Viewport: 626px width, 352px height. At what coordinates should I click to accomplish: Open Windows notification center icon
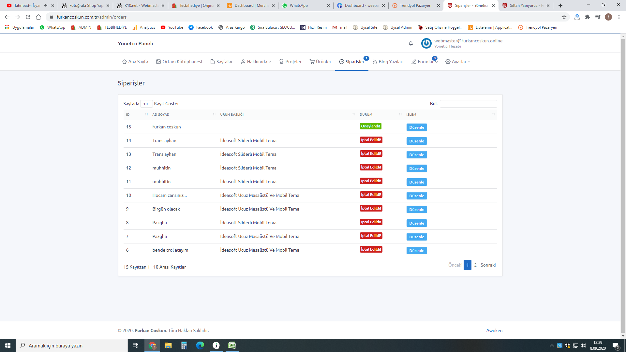click(x=616, y=345)
